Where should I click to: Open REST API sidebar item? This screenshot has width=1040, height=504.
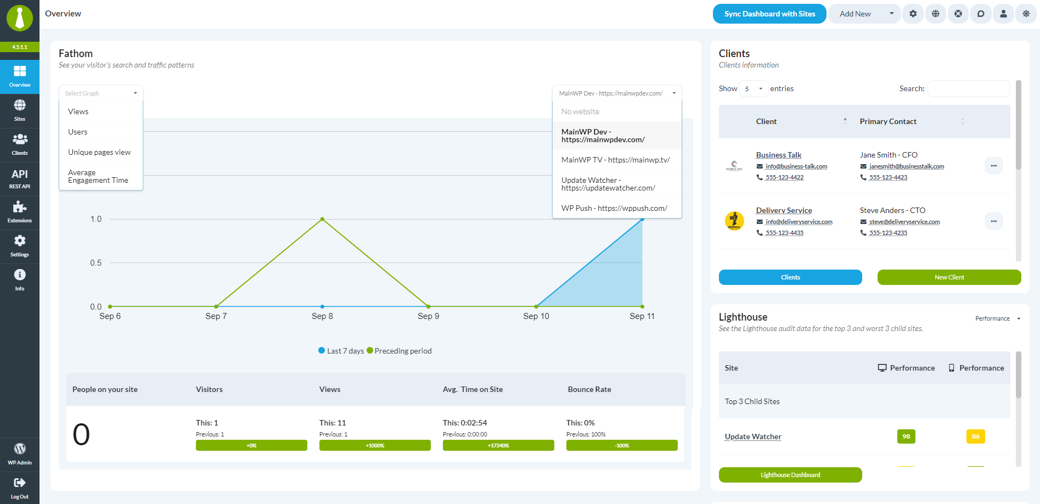[20, 178]
